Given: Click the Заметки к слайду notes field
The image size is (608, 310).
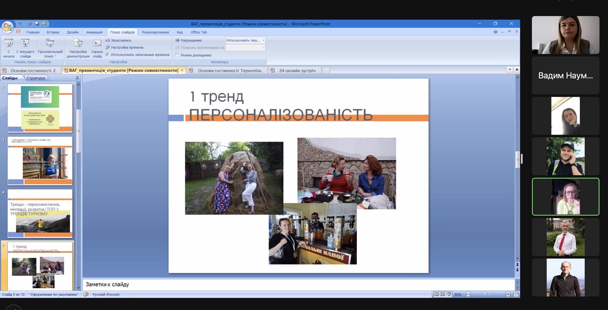Looking at the screenshot, I should click(298, 285).
